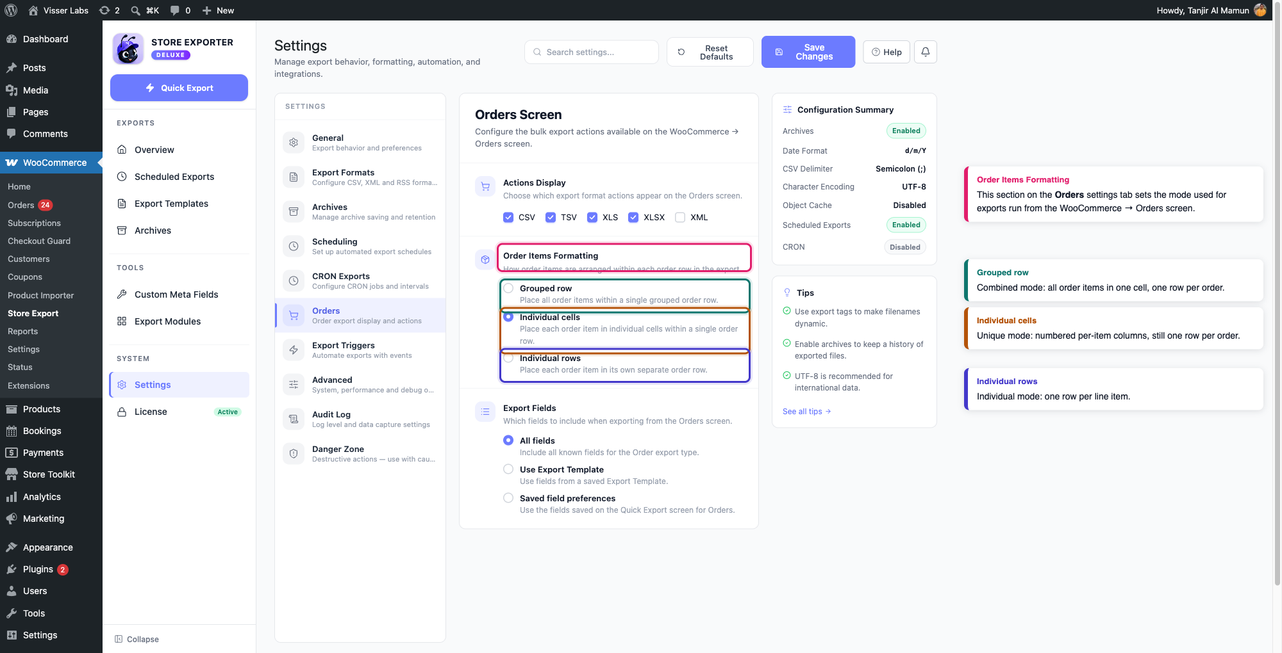Select the Saved field preferences radio option
This screenshot has width=1282, height=653.
point(508,498)
